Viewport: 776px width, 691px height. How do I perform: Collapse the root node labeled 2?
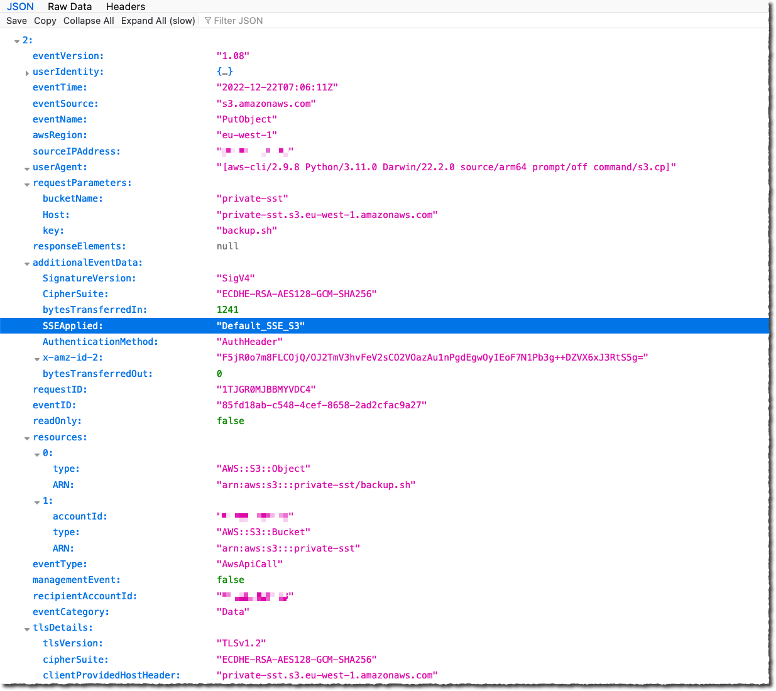(x=17, y=40)
